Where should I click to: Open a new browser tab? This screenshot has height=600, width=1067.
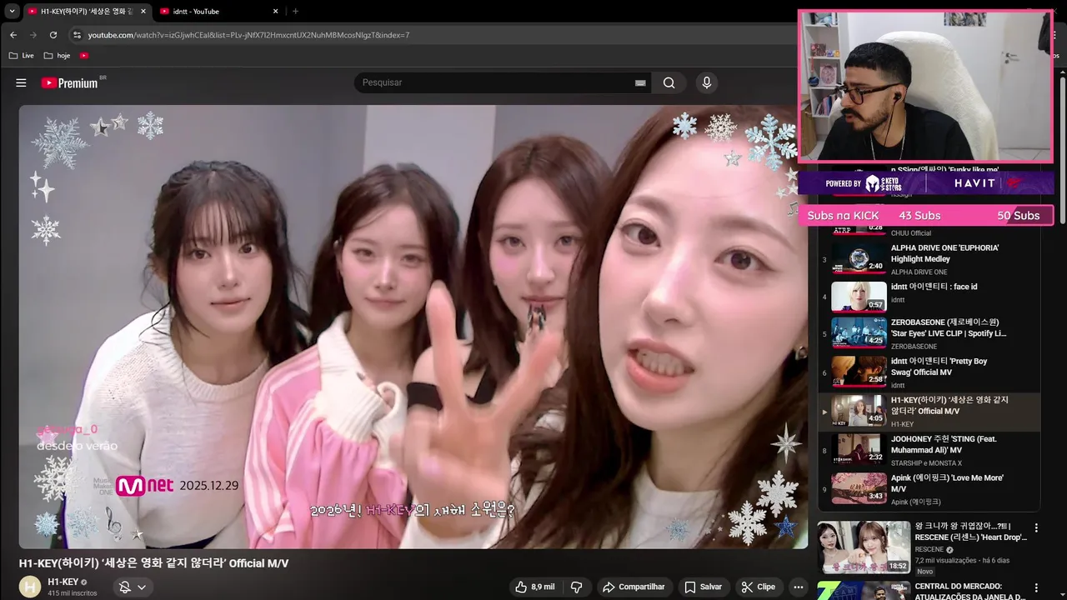point(295,11)
